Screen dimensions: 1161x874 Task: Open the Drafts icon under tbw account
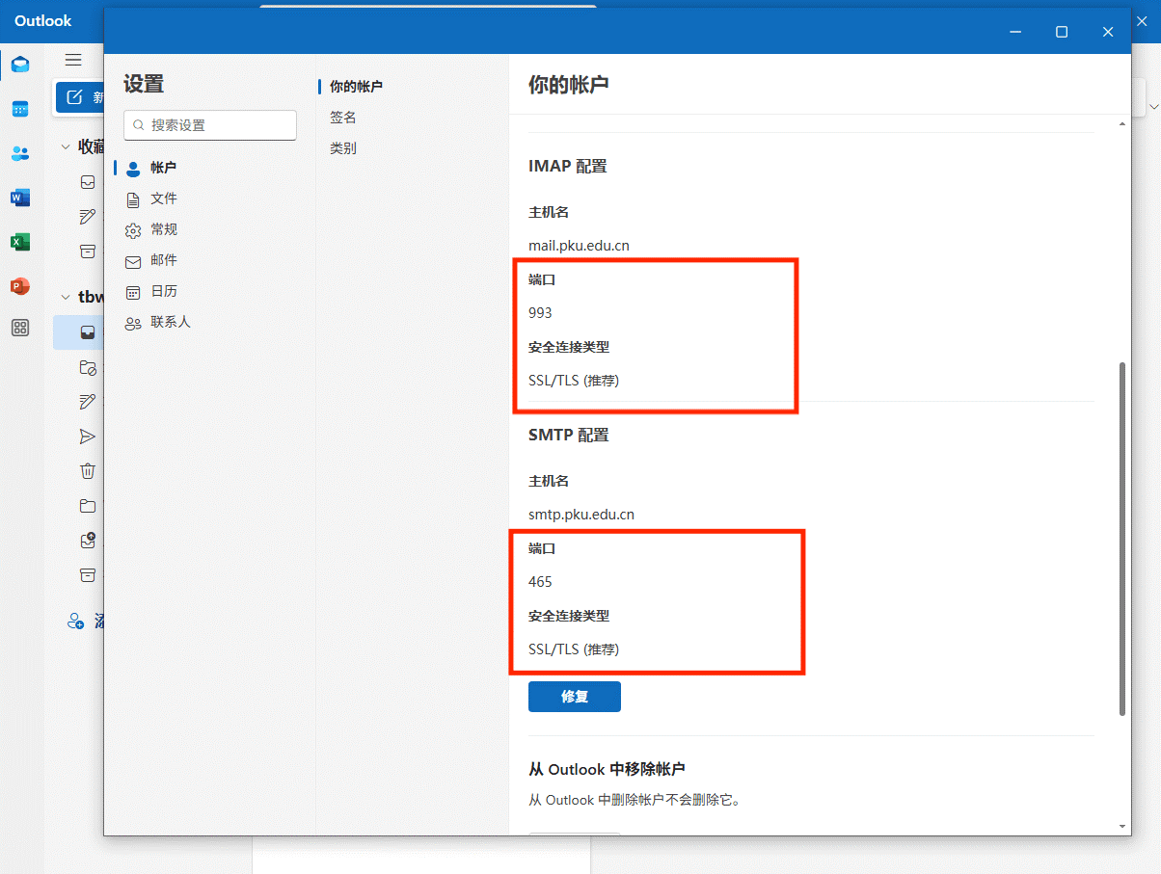point(88,402)
